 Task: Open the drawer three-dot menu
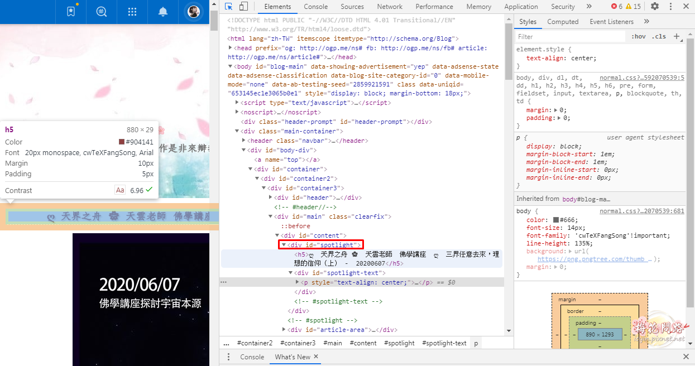(228, 357)
